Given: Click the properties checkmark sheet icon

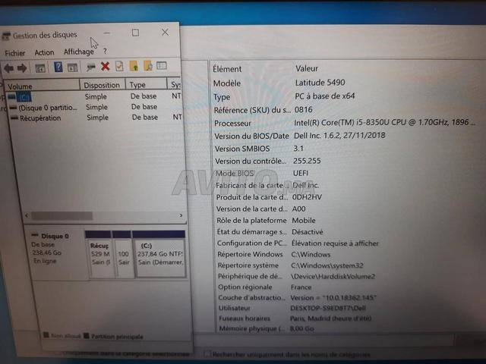Looking at the screenshot, I should point(119,66).
